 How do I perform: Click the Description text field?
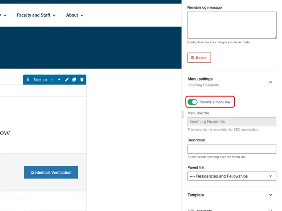coord(232,149)
